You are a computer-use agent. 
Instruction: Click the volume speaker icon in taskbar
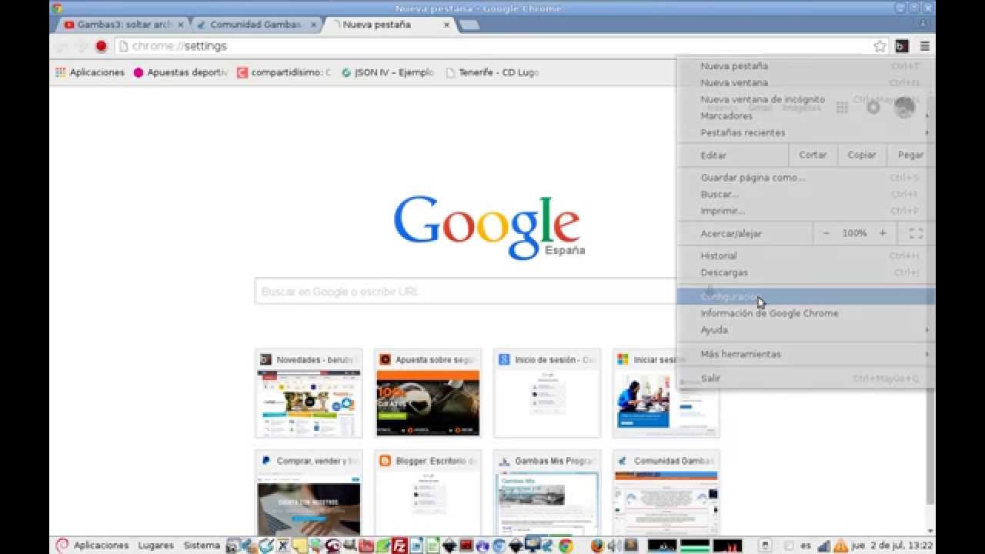pos(614,546)
